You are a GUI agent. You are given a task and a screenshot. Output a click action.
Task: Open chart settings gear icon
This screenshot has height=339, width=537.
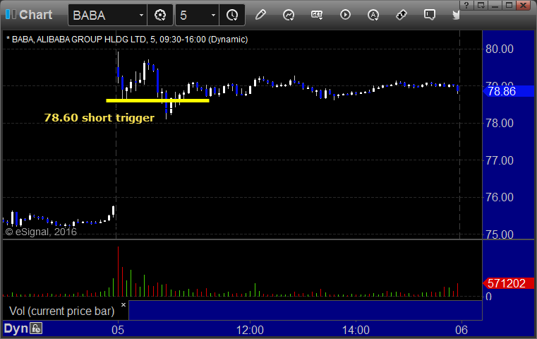[x=160, y=15]
